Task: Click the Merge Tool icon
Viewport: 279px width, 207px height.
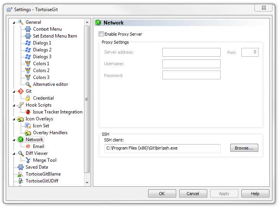Action: [x=28, y=160]
